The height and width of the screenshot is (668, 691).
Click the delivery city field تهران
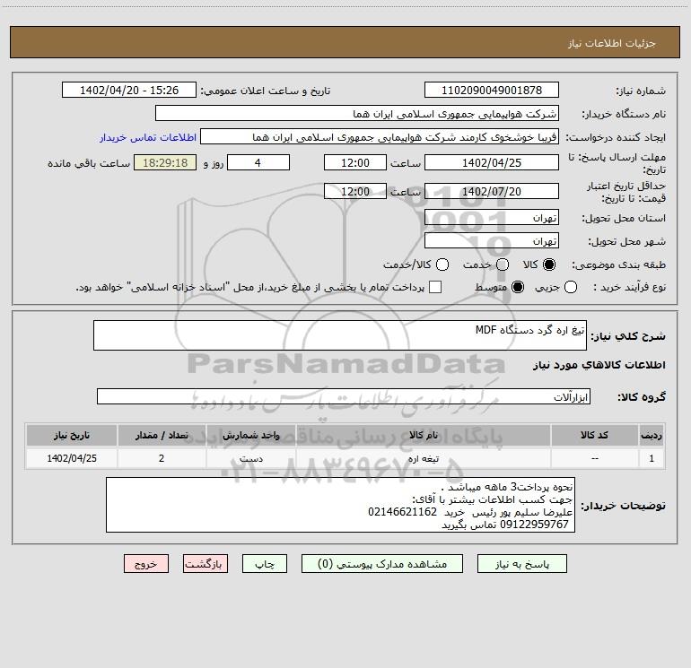coord(492,240)
